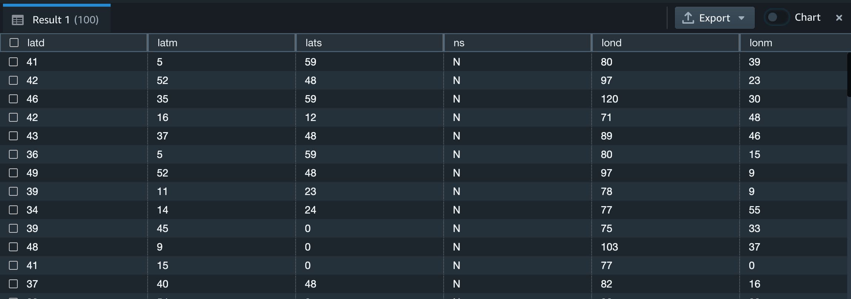Click the Chart label text
The height and width of the screenshot is (299, 851).
(x=807, y=17)
